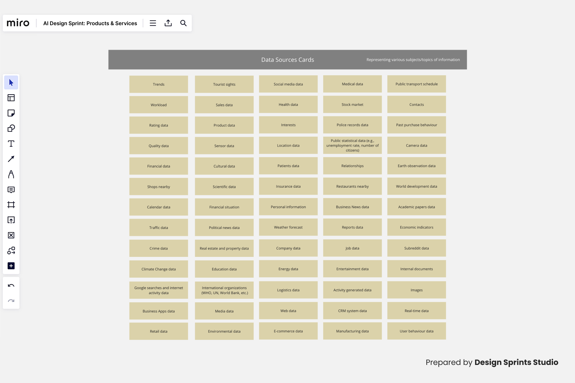Select the shapes tool

(11, 128)
